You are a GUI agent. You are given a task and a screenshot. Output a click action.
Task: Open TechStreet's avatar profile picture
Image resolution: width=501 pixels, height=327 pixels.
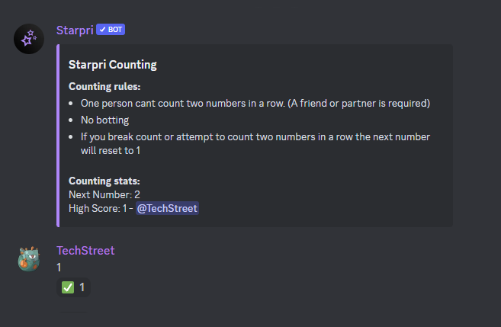29,259
